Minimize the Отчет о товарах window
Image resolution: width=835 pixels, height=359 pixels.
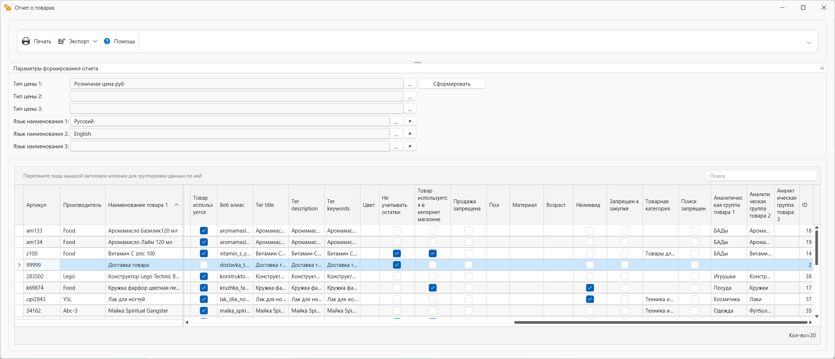pyautogui.click(x=782, y=8)
